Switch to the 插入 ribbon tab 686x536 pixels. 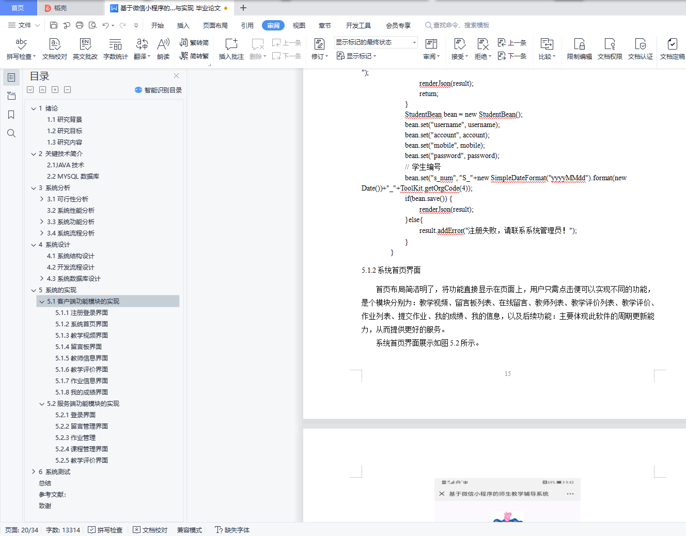click(183, 25)
